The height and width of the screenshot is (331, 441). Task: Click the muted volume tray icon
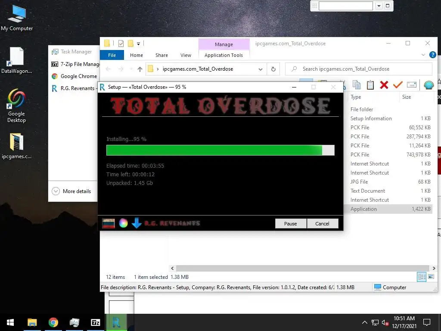tap(385, 323)
